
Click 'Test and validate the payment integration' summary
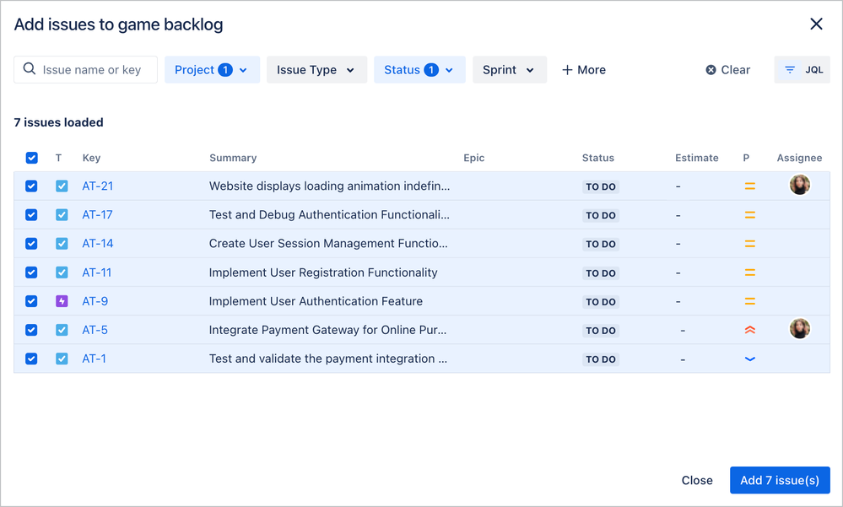point(328,359)
